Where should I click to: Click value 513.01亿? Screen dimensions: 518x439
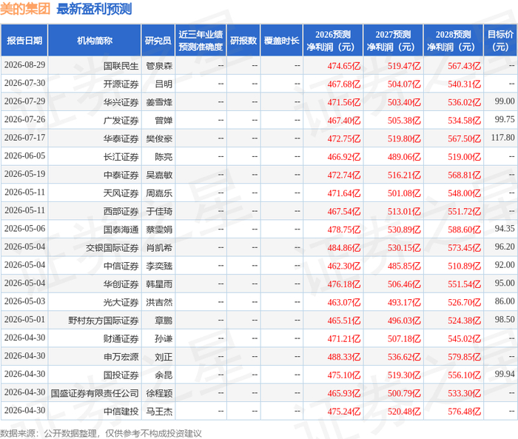pos(404,211)
